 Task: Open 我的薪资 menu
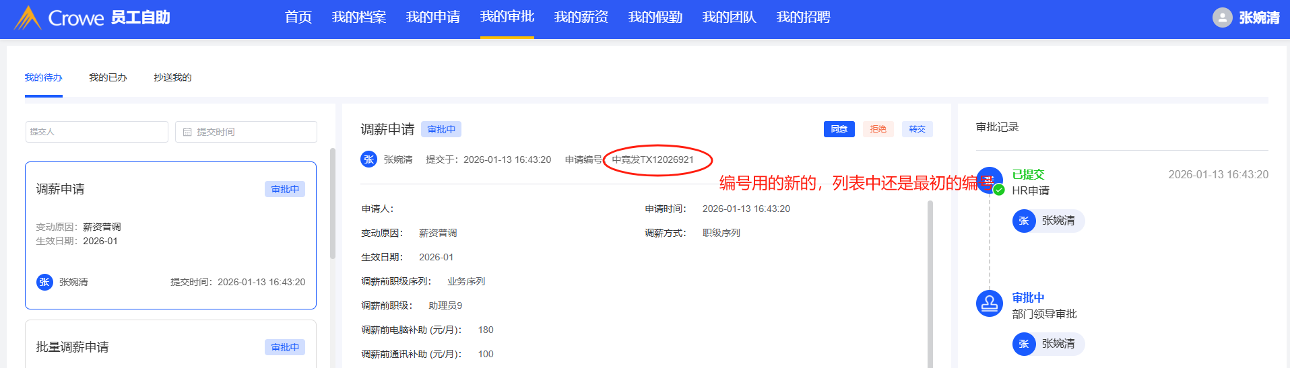[x=581, y=17]
